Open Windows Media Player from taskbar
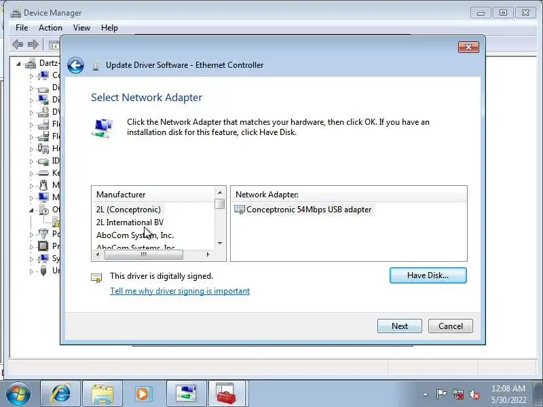Image resolution: width=543 pixels, height=407 pixels. [143, 394]
